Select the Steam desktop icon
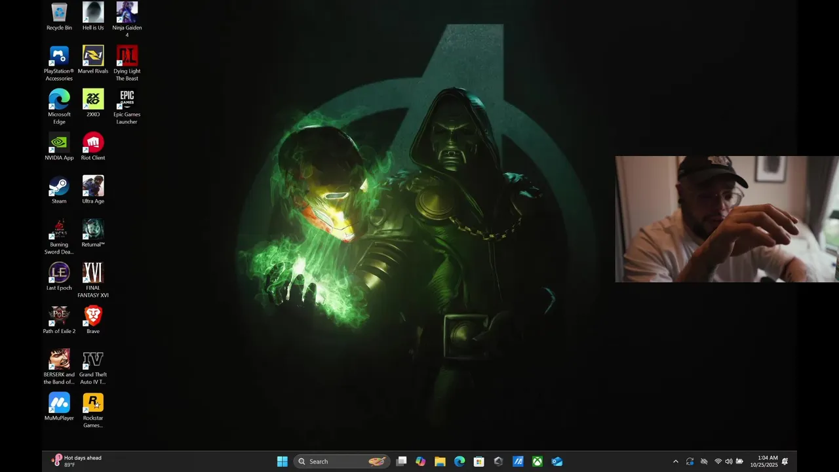This screenshot has height=472, width=839. (59, 189)
